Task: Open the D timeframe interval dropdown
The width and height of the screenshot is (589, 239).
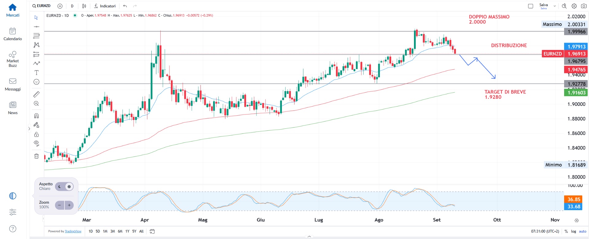Action: (x=72, y=6)
